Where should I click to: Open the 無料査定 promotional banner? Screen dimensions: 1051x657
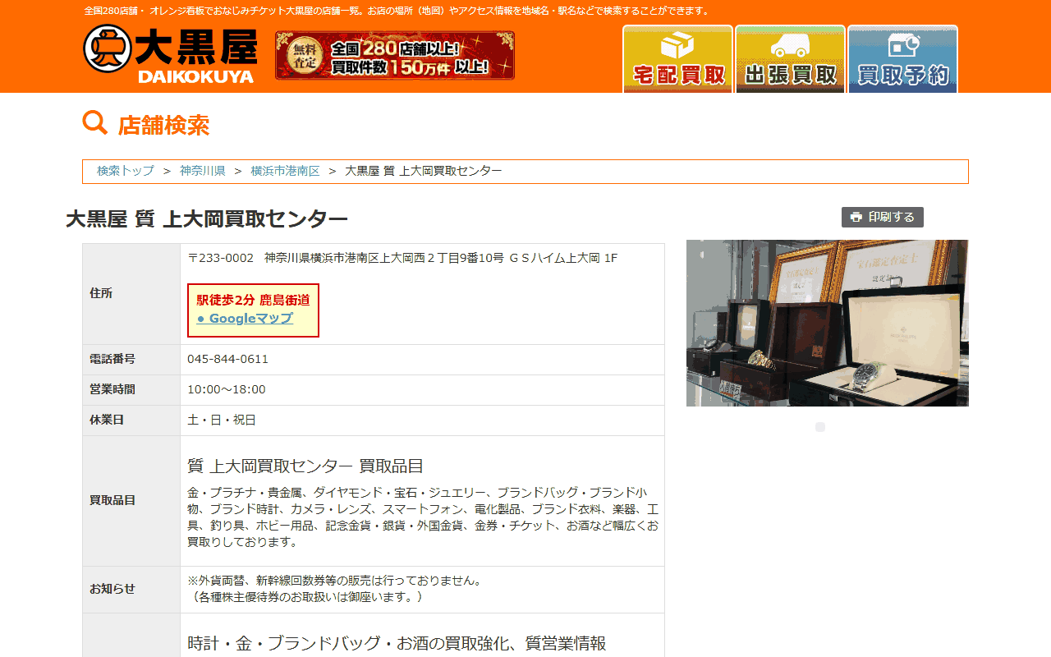click(x=395, y=55)
